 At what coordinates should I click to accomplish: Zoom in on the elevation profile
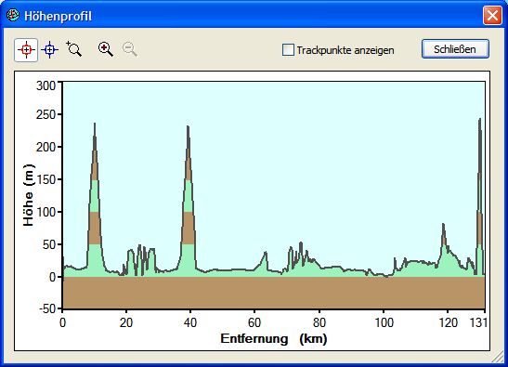tap(106, 49)
